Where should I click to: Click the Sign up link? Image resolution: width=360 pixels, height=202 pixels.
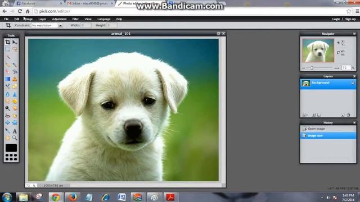pyautogui.click(x=350, y=19)
